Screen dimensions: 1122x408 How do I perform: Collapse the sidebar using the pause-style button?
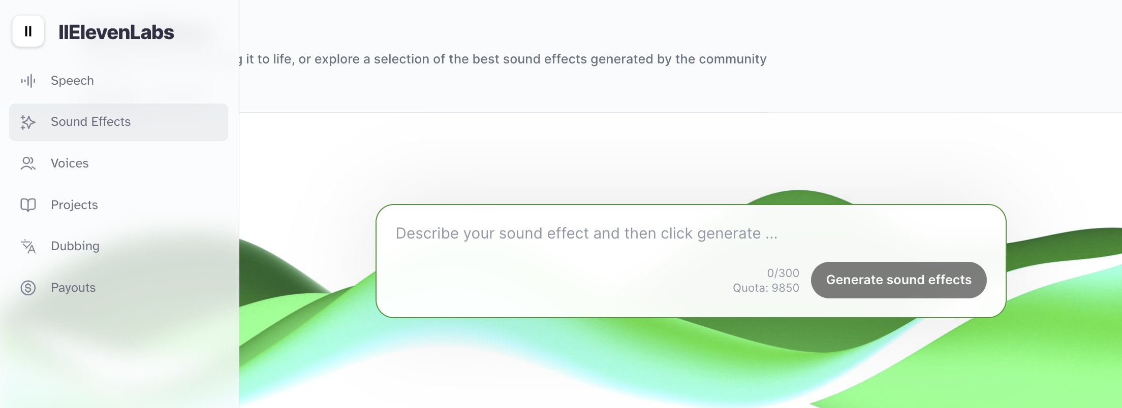tap(28, 31)
